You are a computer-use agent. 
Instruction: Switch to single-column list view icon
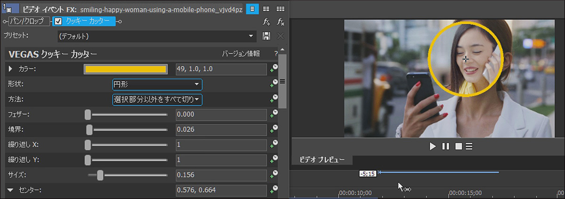point(253,8)
